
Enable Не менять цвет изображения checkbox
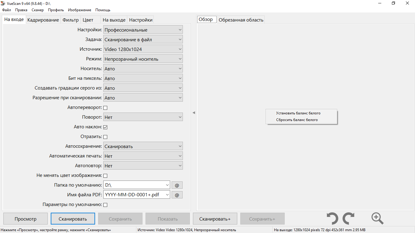point(105,176)
